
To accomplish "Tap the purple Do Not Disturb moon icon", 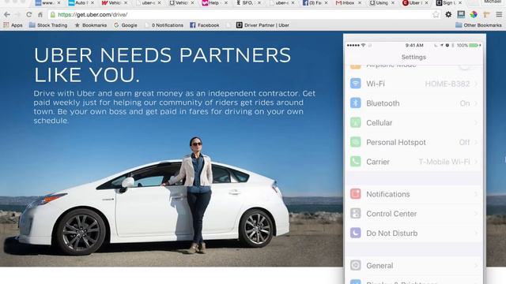I will tap(356, 233).
